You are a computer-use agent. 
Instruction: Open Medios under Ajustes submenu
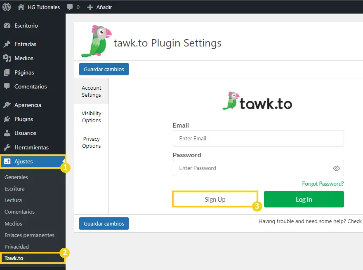[14, 223]
